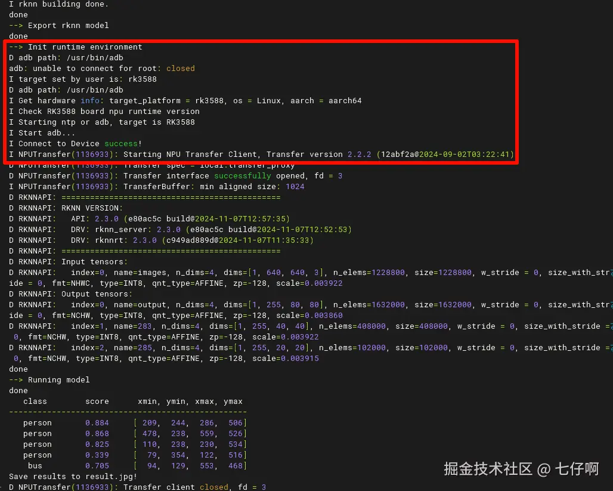Screen dimensions: 613x491
Task: Select the '--> Running model' line
Action: pyautogui.click(x=49, y=380)
